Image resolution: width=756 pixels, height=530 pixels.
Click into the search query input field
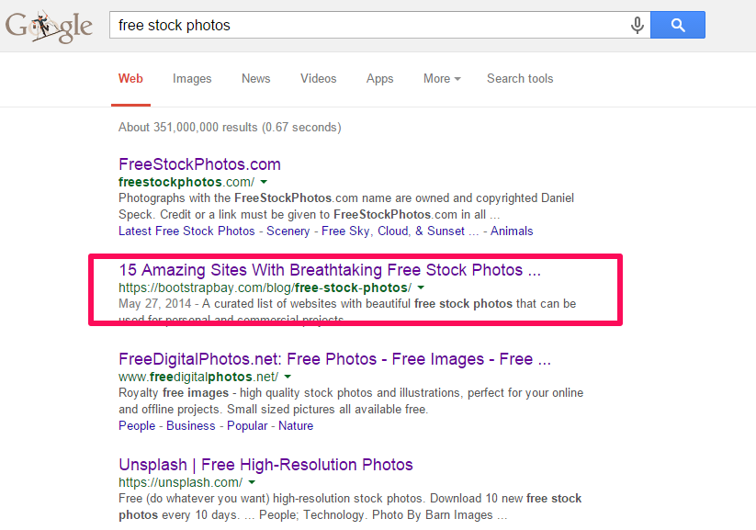tap(369, 25)
